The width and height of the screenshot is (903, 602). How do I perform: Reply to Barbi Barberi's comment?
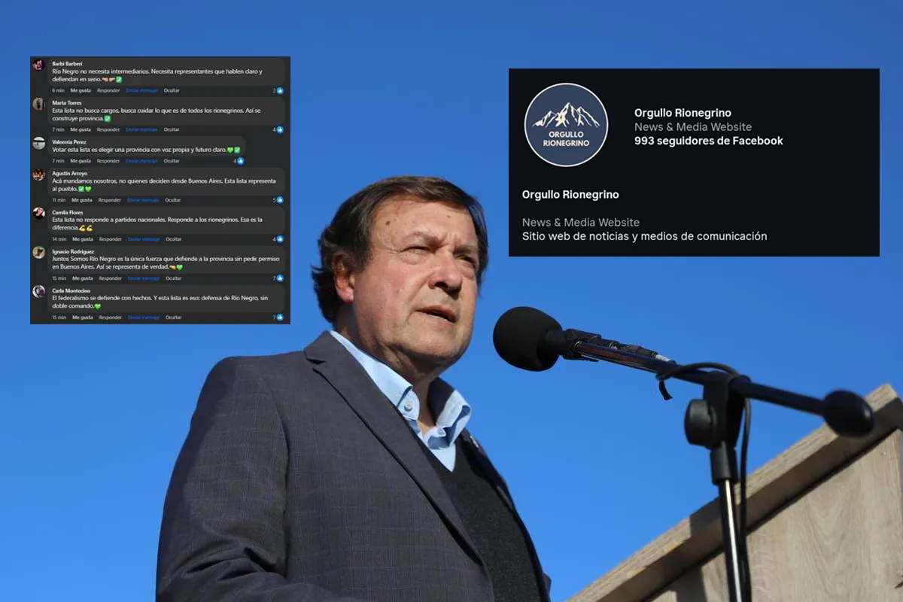point(108,90)
